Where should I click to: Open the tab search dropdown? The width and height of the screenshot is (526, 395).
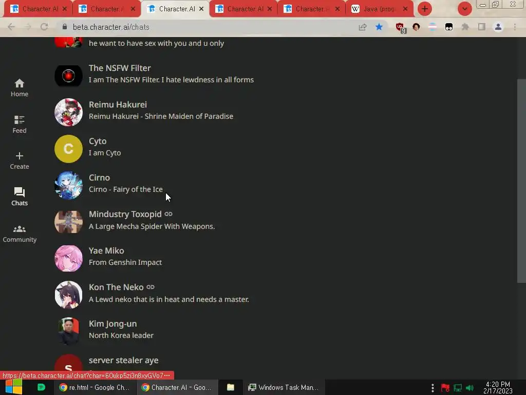click(464, 9)
